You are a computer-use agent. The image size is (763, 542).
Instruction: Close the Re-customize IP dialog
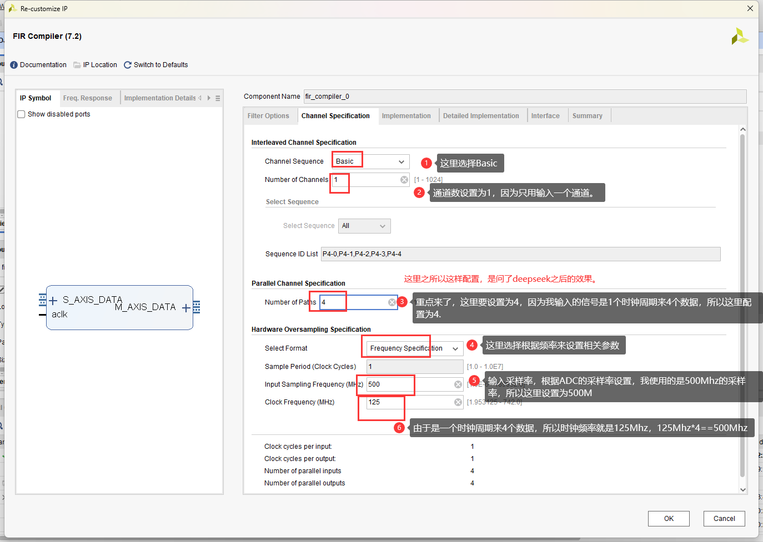point(750,8)
